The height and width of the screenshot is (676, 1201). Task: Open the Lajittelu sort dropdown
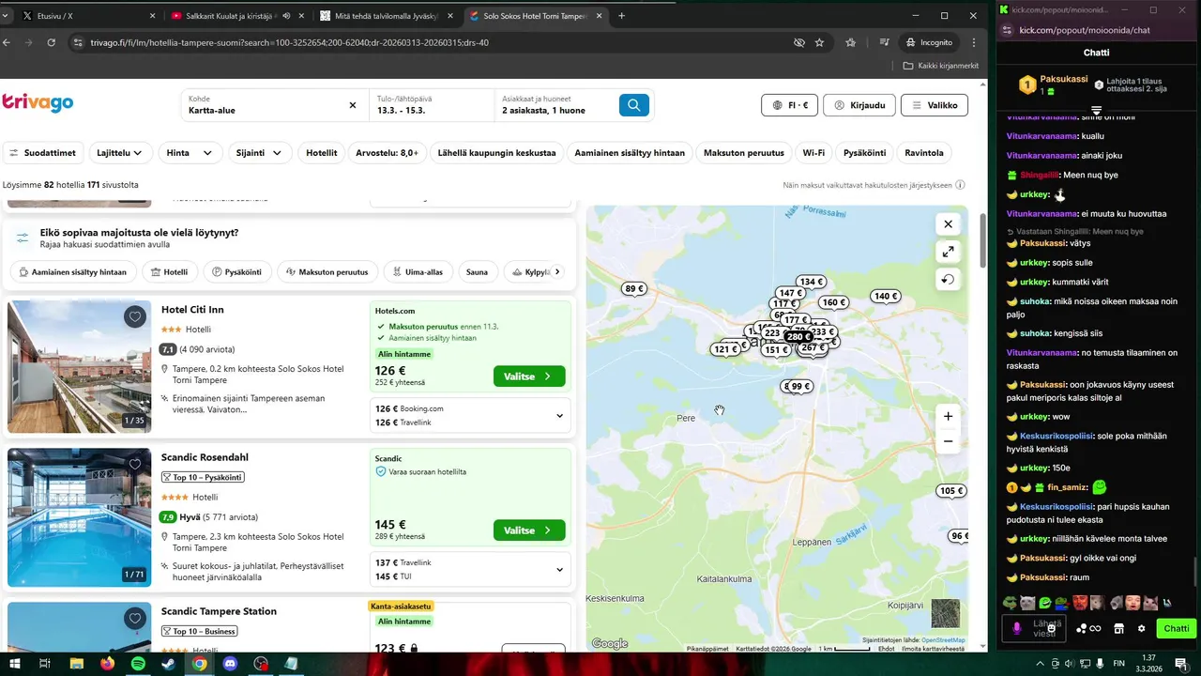coord(119,153)
